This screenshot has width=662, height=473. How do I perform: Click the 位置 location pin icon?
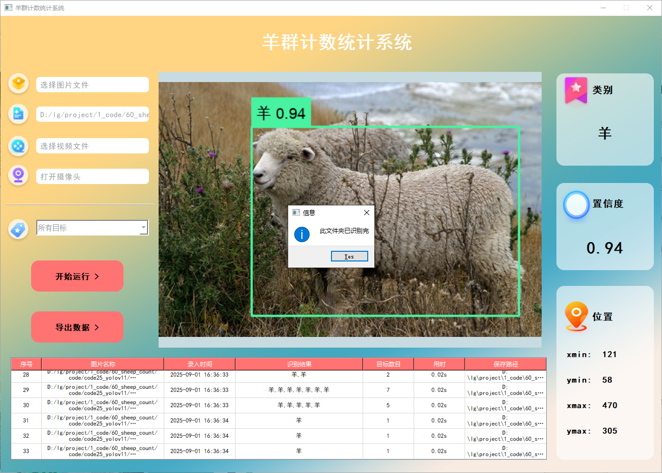576,316
